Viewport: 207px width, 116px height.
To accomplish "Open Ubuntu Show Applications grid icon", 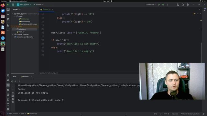I will tap(3, 113).
